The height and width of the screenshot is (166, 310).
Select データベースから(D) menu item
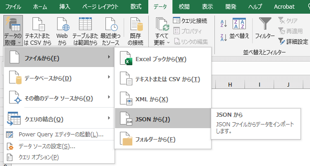[59, 78]
